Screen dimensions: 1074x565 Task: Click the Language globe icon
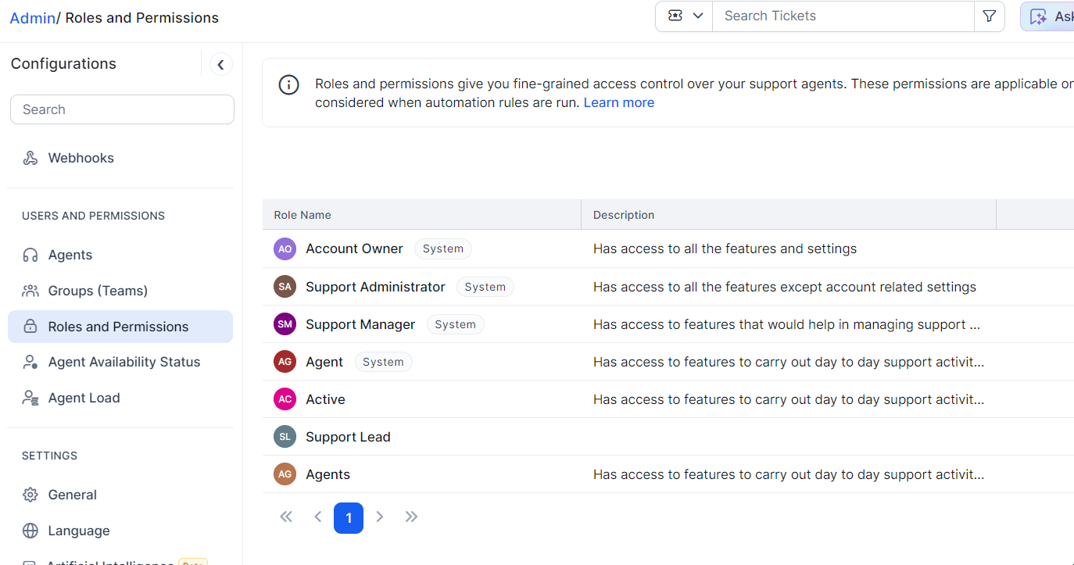point(30,531)
